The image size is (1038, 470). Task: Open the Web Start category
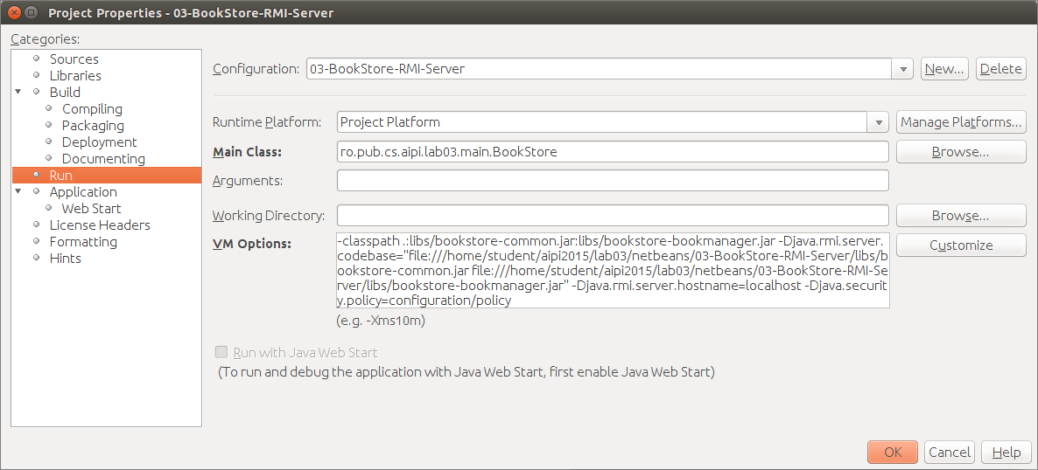tap(91, 208)
